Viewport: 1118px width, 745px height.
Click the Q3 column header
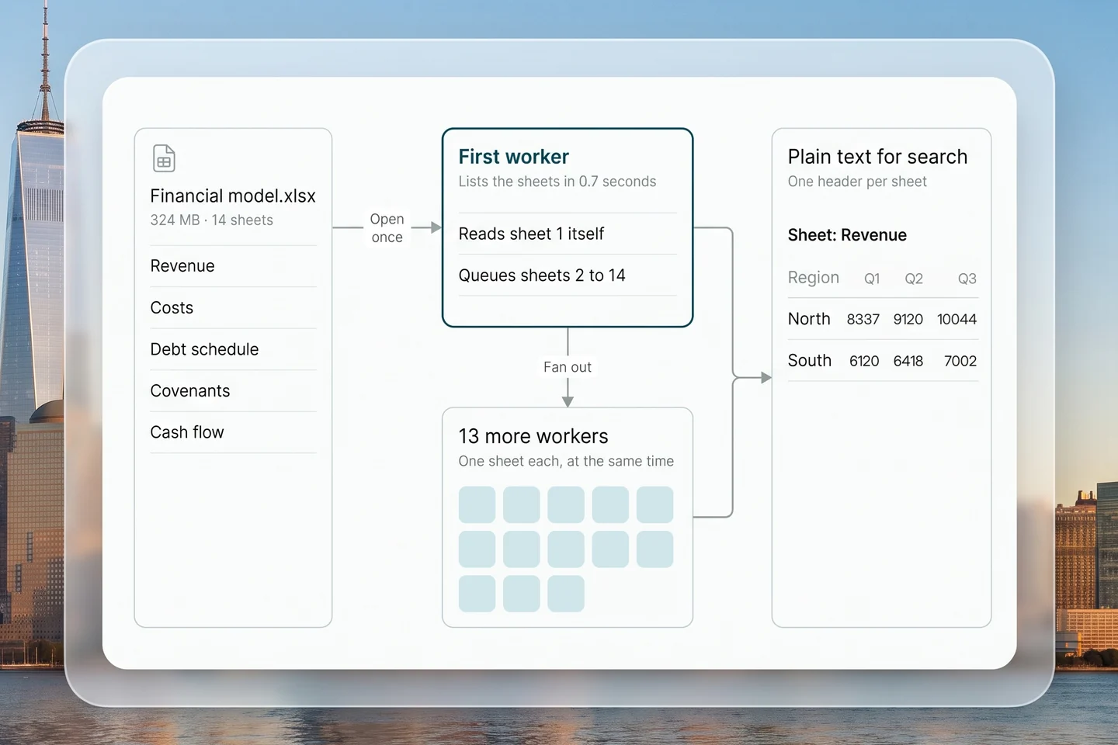[x=967, y=279]
